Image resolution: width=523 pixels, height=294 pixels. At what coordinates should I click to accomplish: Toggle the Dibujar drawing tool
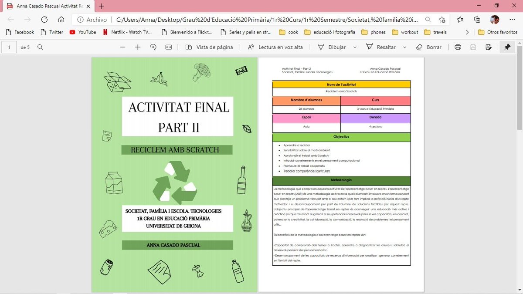(331, 47)
